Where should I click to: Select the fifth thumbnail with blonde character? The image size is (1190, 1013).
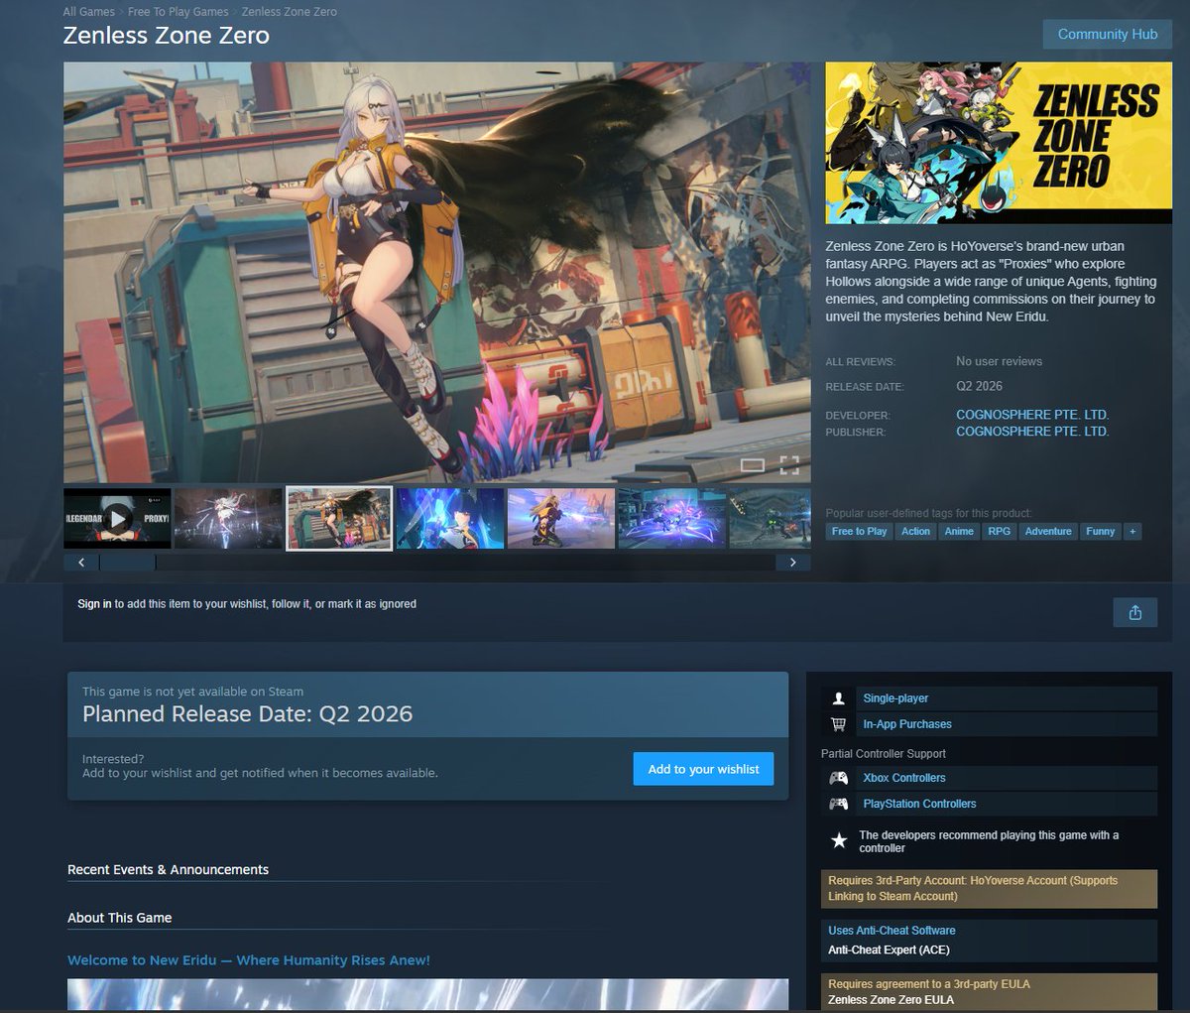tap(561, 518)
